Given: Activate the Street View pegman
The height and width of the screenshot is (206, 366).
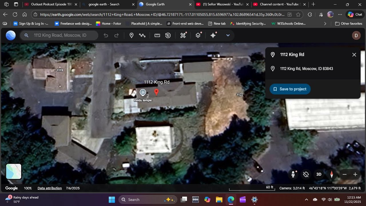Looking at the screenshot, I should pyautogui.click(x=293, y=174).
